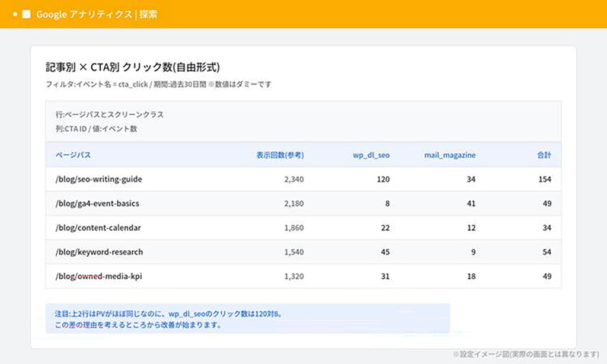Click the total 34 for content-calendar

547,228
